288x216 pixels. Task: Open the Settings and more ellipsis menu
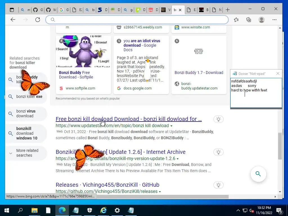pos(274,20)
